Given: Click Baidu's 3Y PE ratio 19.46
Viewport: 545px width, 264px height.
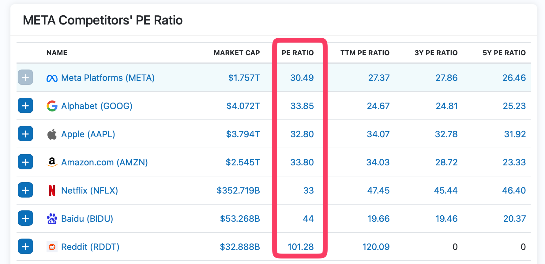Looking at the screenshot, I should click(446, 219).
